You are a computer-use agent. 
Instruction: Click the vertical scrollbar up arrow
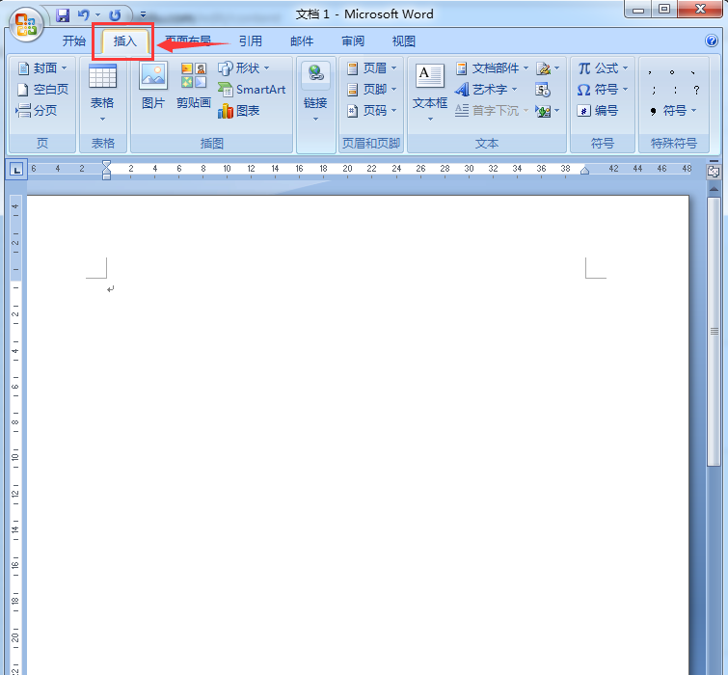point(714,189)
